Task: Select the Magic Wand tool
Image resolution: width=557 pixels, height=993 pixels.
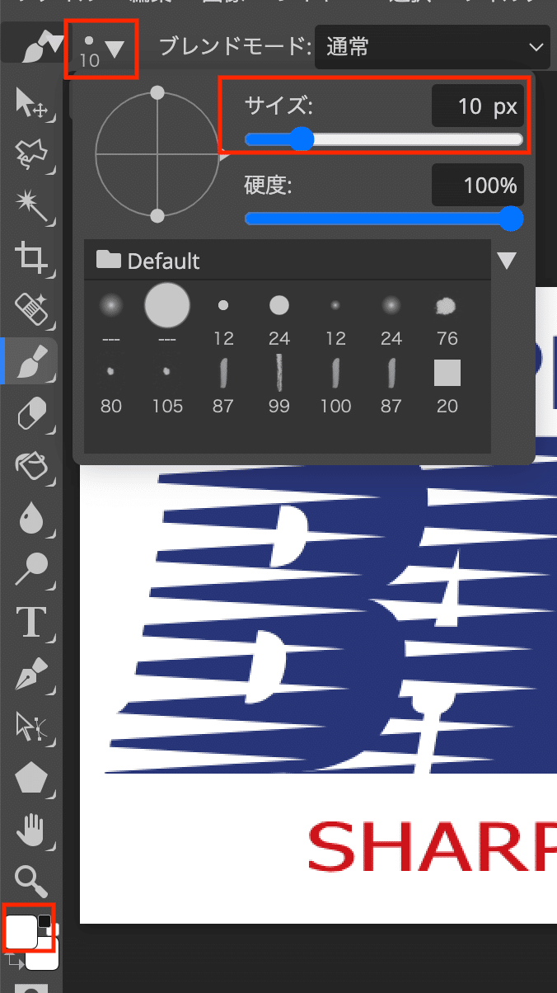Action: pos(31,205)
